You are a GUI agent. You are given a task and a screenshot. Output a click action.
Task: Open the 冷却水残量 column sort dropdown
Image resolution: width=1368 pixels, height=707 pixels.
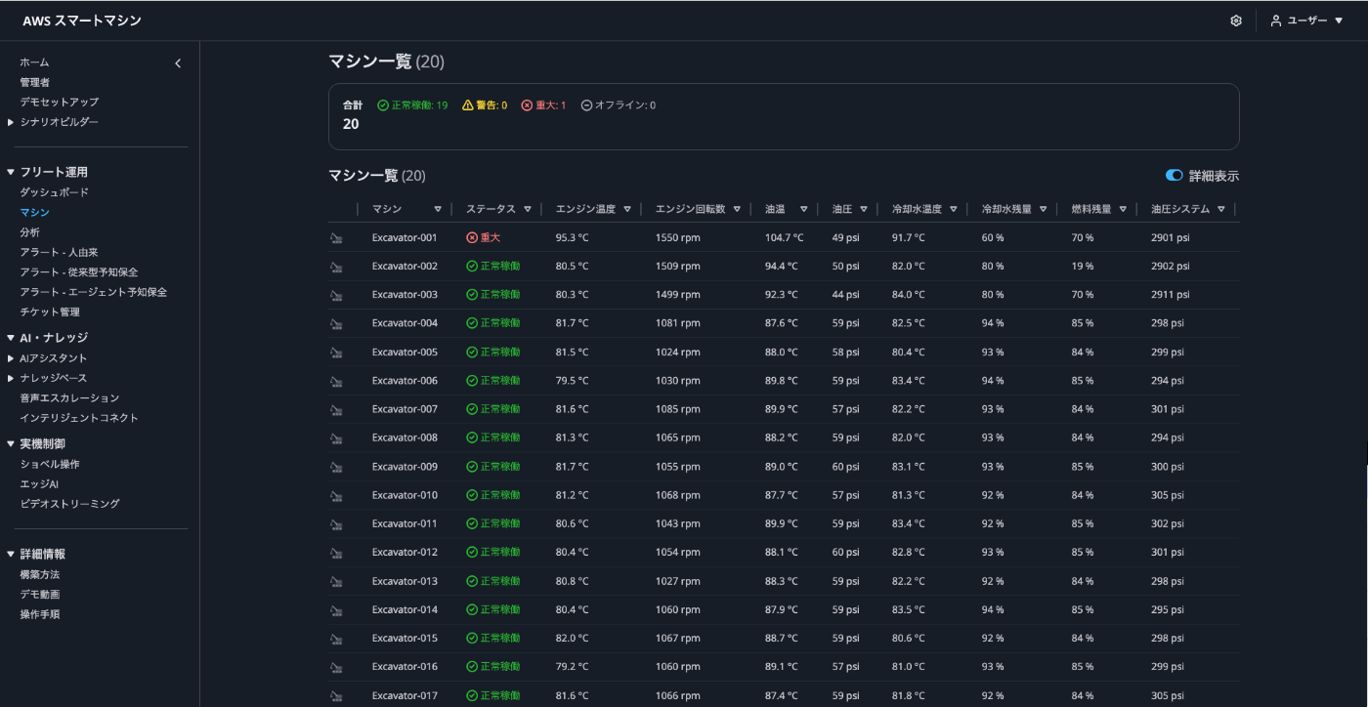[x=1044, y=209]
